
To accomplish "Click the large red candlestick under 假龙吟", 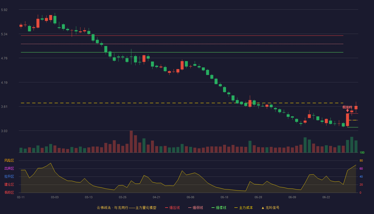I will (347, 120).
